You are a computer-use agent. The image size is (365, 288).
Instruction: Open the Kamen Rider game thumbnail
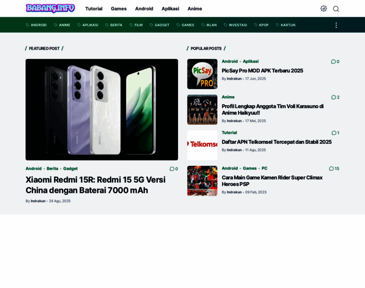(202, 181)
